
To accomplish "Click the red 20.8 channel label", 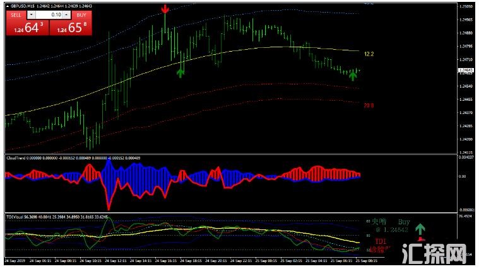I will click(x=369, y=106).
